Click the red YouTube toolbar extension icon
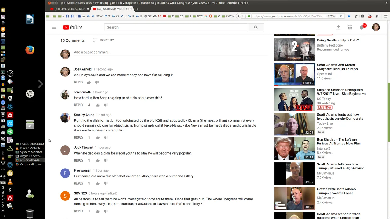Screen dimensions: 390x219 370,16
